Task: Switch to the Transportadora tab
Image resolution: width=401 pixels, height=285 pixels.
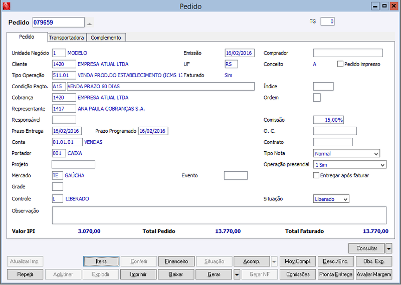Action: [x=67, y=38]
